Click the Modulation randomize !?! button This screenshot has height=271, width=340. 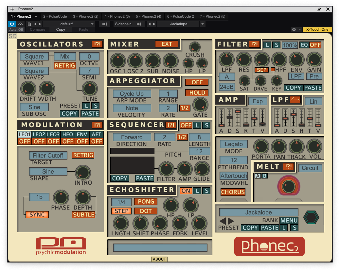coord(97,125)
